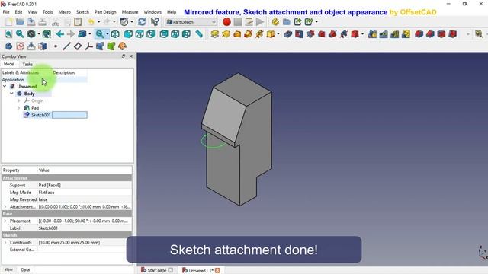Open the Sketch menu

82,12
